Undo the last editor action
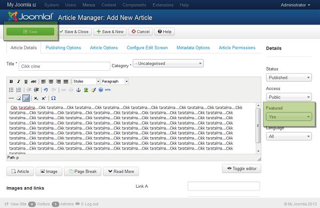 (46, 90)
